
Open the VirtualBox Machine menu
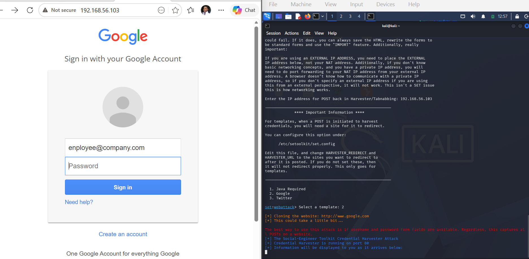coord(301,4)
